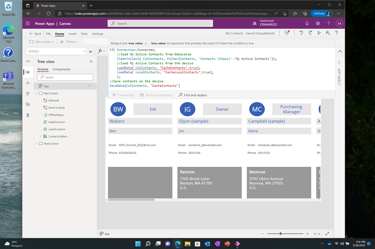Click the zoom slider handle
The height and width of the screenshot is (249, 375).
pos(280,234)
